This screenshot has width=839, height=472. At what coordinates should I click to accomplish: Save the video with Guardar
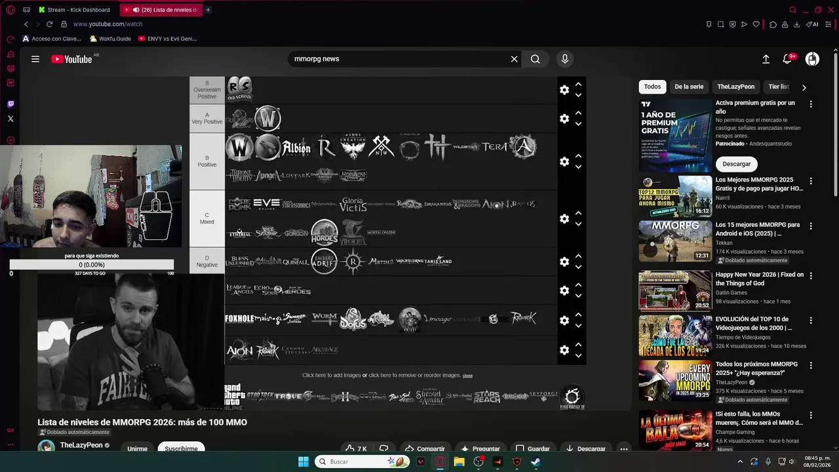click(532, 449)
